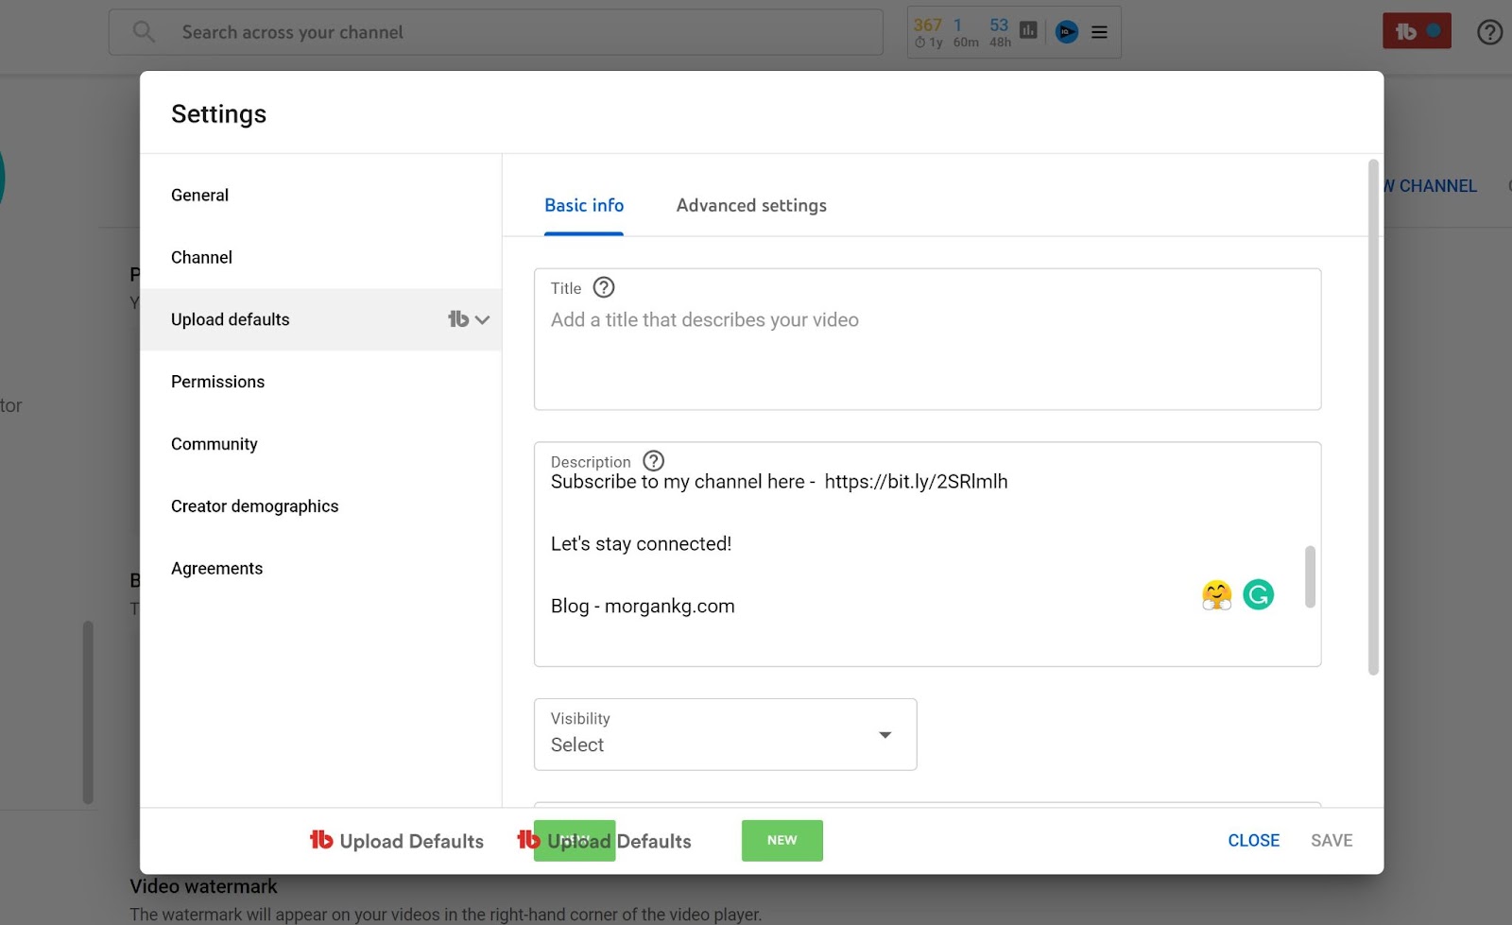Click the description box scrollbar handle
The width and height of the screenshot is (1512, 925).
coord(1310,576)
